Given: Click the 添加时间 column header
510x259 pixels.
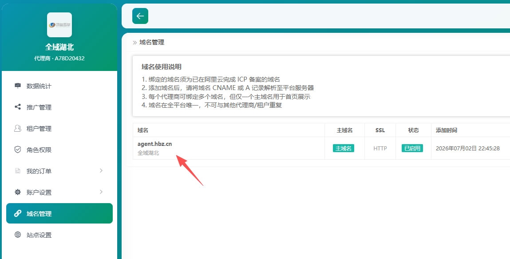Looking at the screenshot, I should 447,130.
